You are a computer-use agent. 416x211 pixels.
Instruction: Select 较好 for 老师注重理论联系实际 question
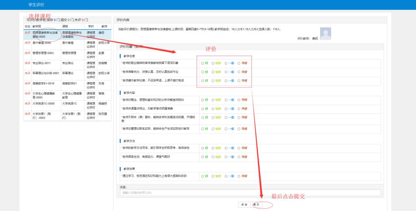click(x=213, y=128)
